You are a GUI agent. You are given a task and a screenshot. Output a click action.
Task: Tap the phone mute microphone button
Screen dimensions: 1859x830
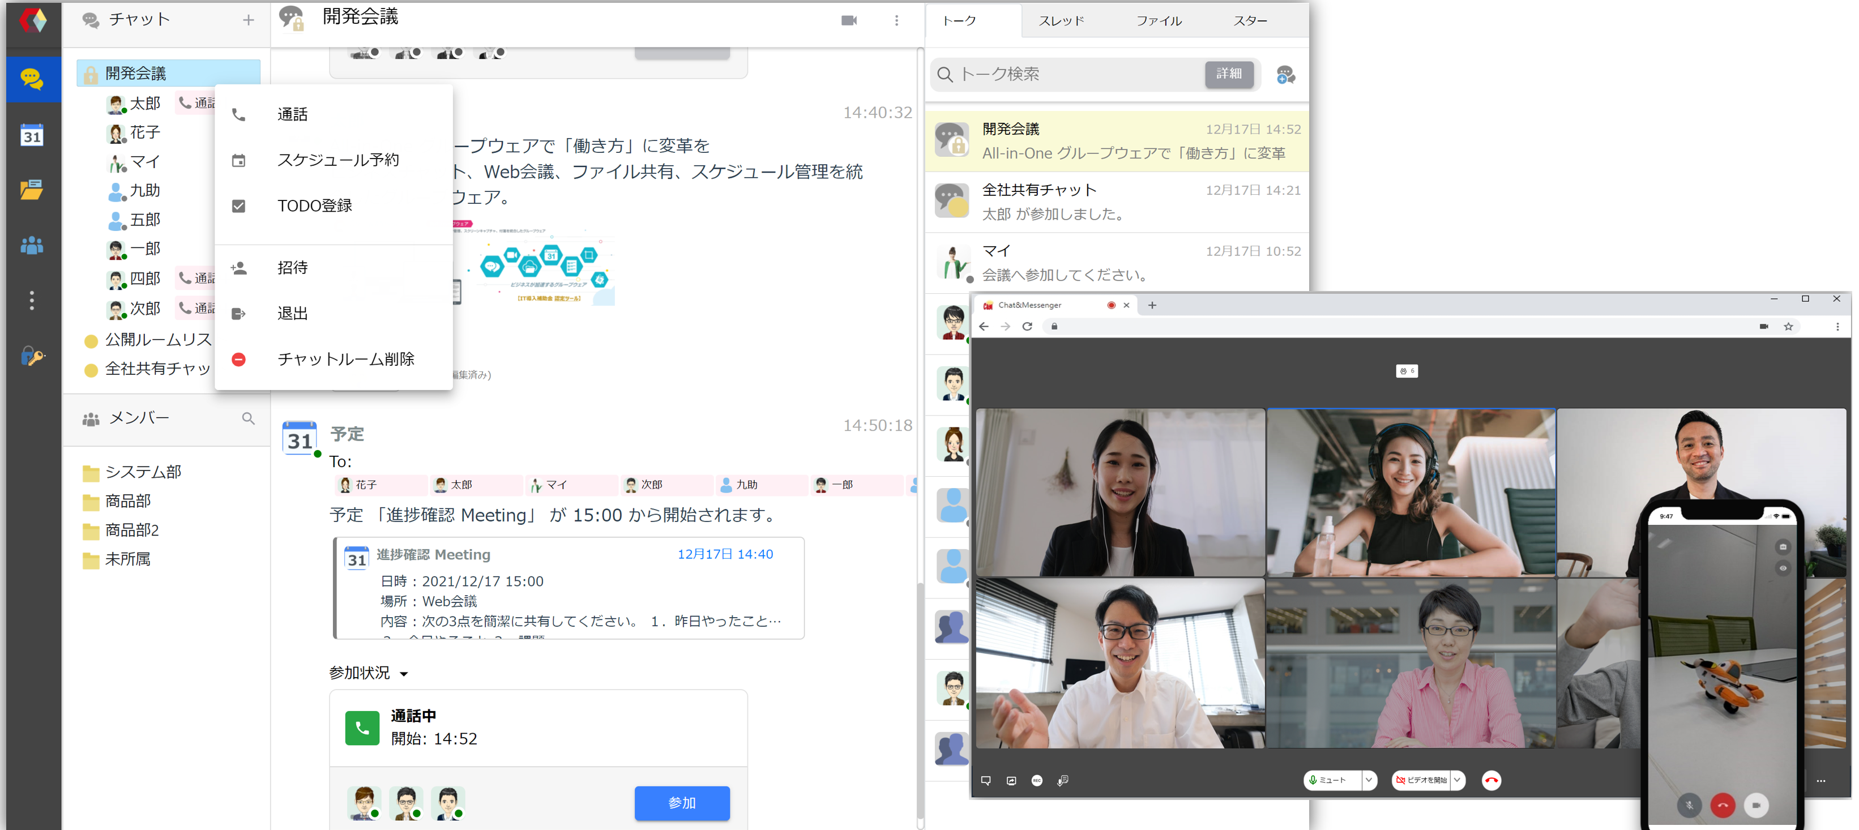(1689, 805)
